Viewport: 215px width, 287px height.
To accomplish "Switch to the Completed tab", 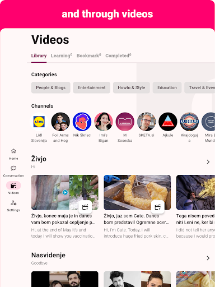I will tap(118, 55).
